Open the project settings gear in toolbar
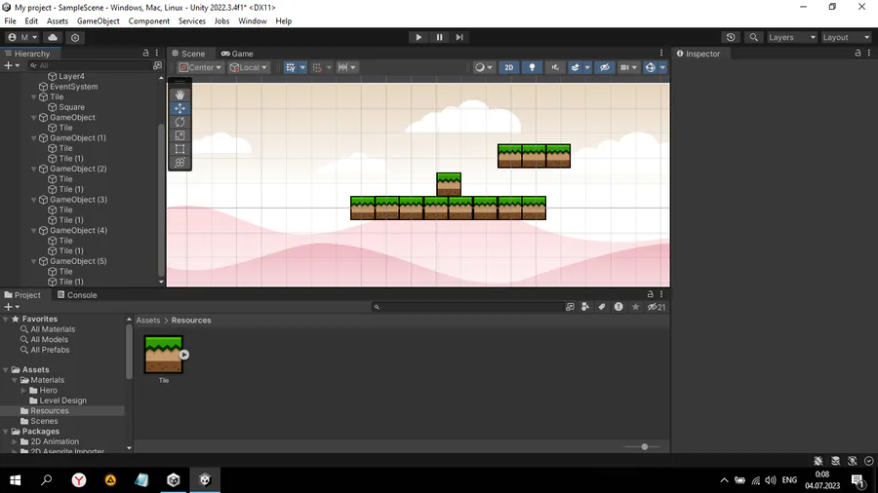 (x=75, y=37)
